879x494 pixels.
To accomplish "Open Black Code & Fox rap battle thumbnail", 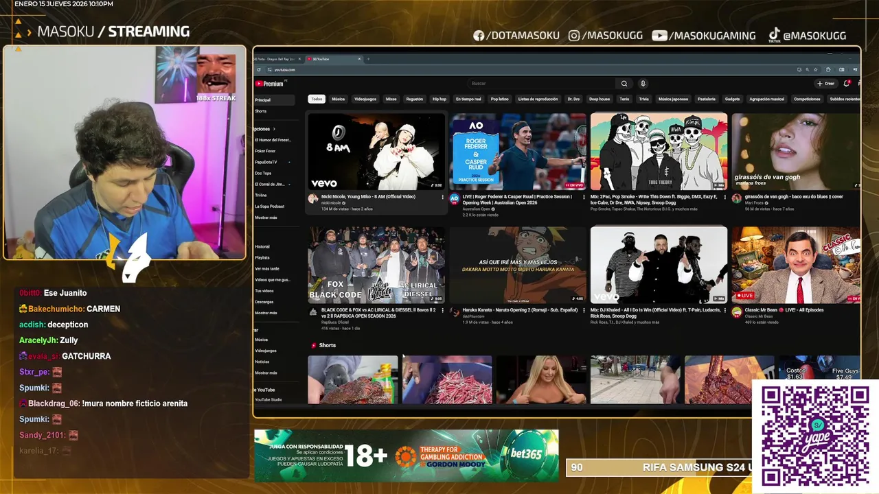I will click(x=376, y=265).
